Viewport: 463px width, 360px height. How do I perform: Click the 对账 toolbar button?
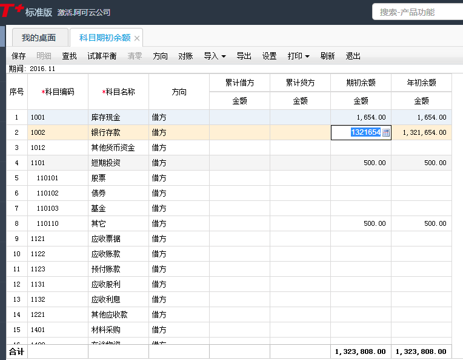(185, 56)
